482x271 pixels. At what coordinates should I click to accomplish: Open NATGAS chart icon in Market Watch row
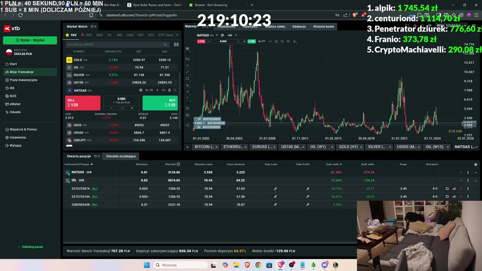pos(163,90)
